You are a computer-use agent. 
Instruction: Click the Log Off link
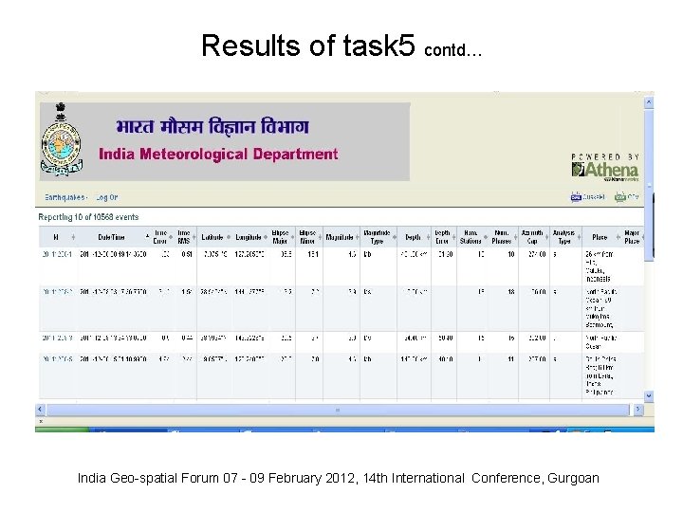tap(107, 197)
